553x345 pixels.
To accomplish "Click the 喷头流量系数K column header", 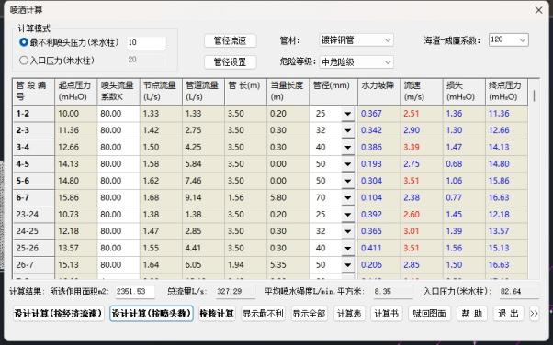I will [x=118, y=92].
